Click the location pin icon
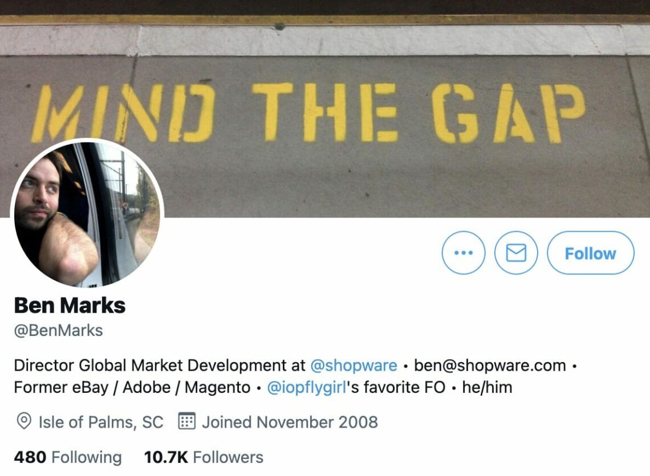Viewport: 650px width, 476px height. point(24,422)
